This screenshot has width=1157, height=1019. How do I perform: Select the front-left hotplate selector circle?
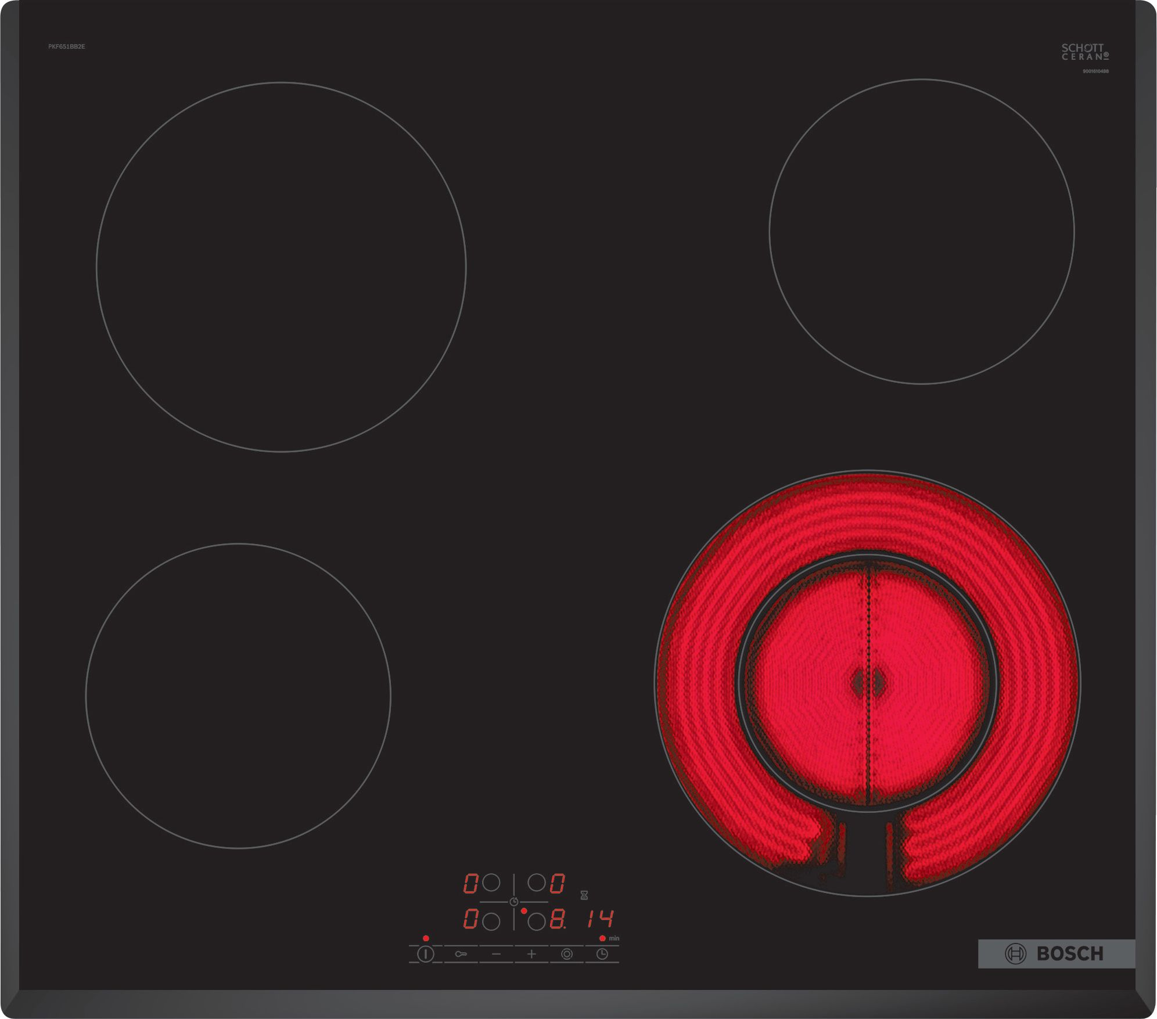click(491, 921)
